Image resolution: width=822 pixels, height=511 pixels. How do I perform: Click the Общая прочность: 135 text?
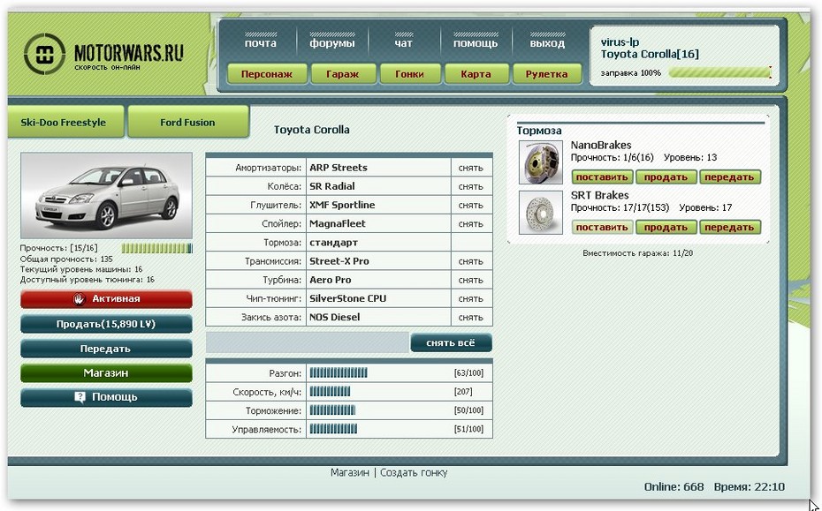pos(66,259)
